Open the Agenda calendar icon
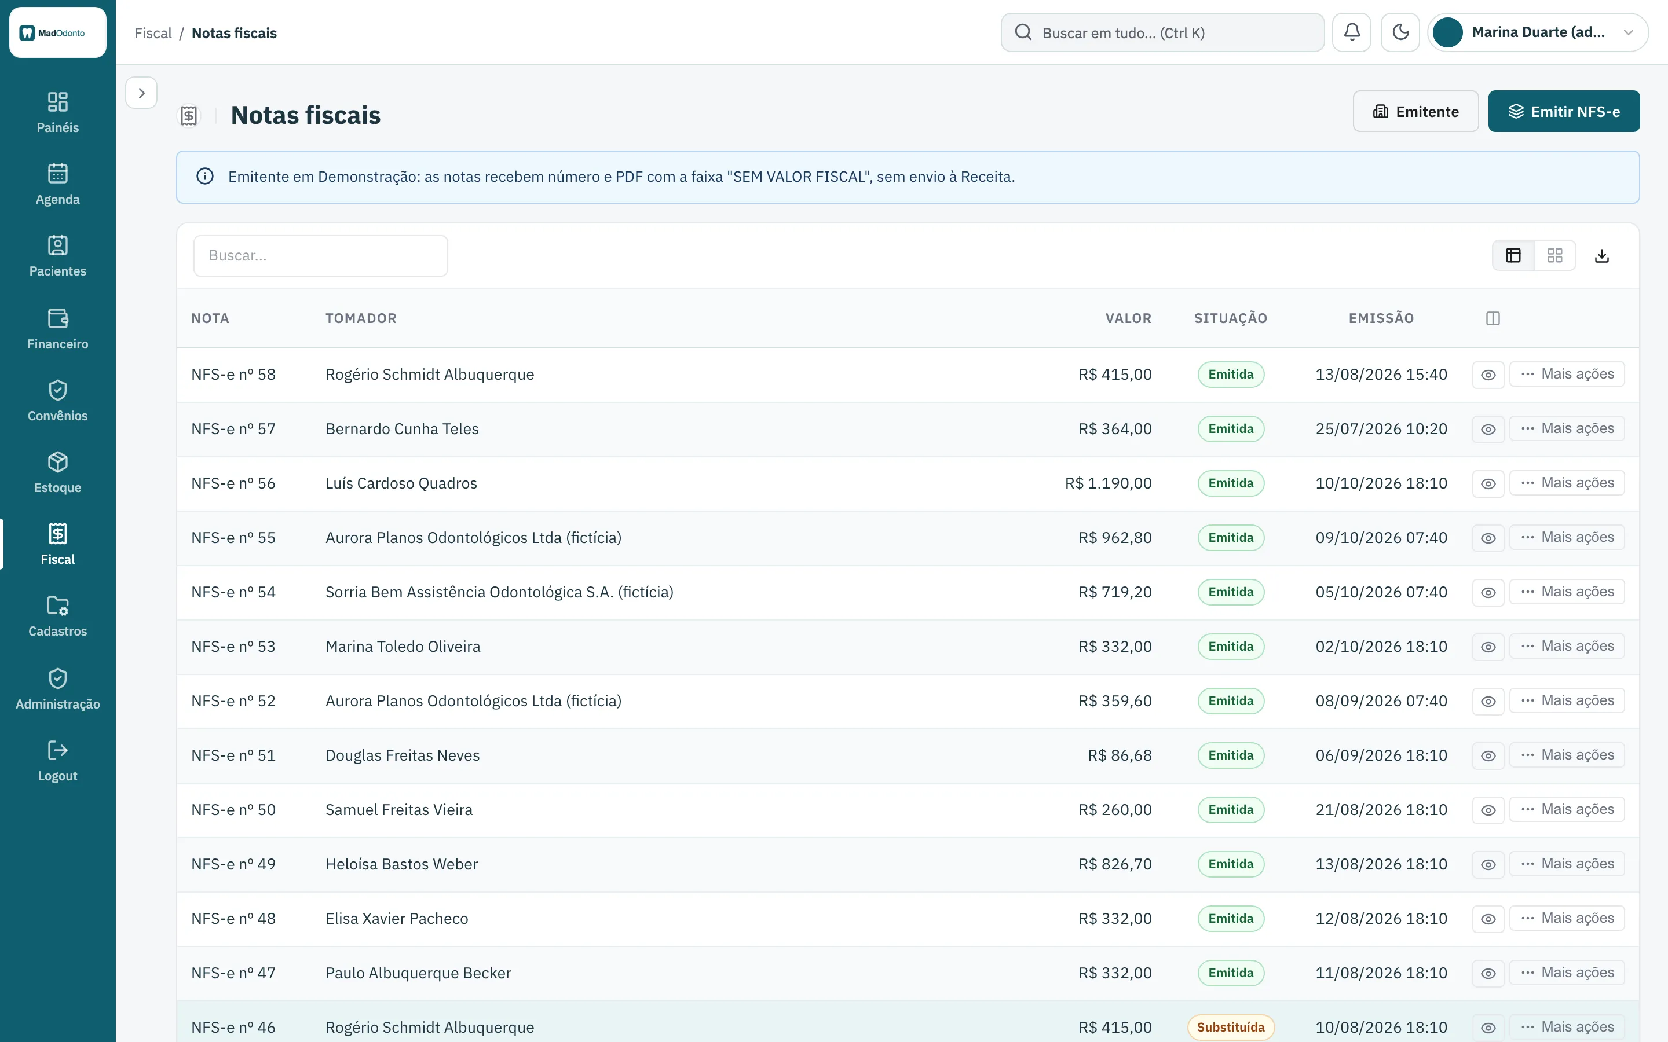1668x1042 pixels. (58, 174)
